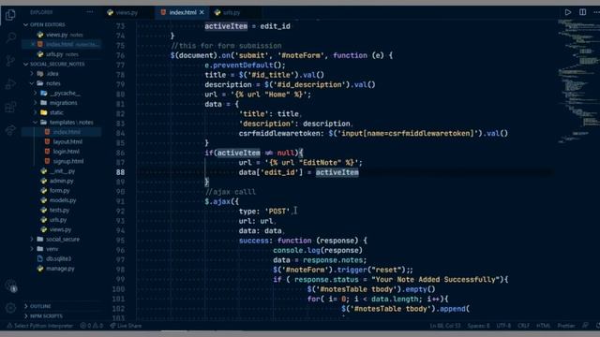
Task: Click Select Python Interpreter in status bar
Action: pyautogui.click(x=40, y=326)
